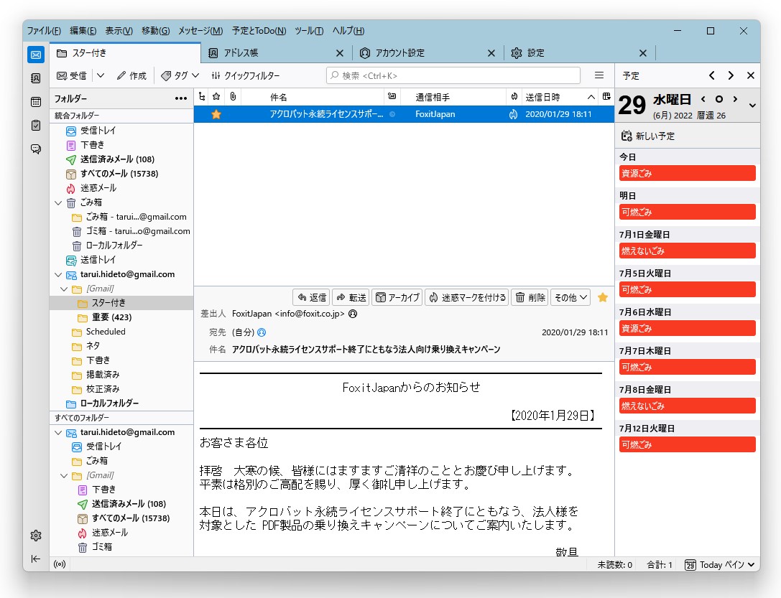Open the 受信 dropdown arrow
This screenshot has width=781, height=598.
[101, 75]
